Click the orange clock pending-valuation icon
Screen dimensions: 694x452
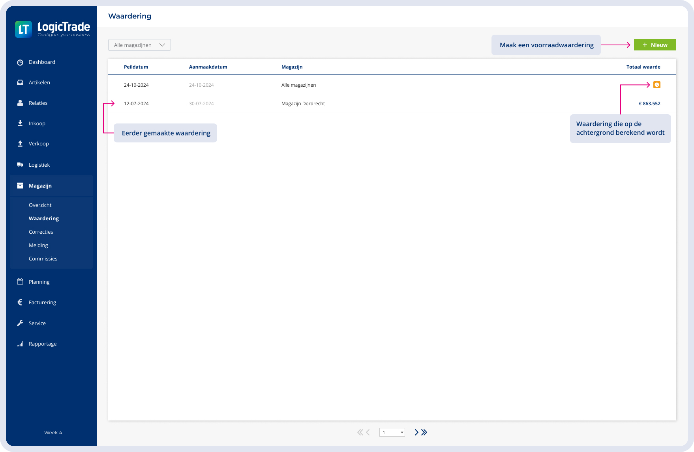point(656,85)
